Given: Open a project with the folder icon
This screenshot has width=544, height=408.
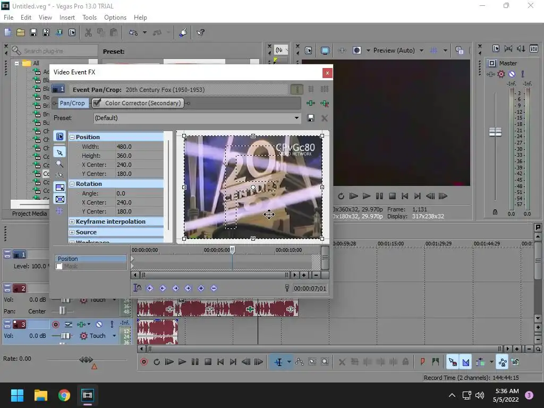Looking at the screenshot, I should point(21,32).
